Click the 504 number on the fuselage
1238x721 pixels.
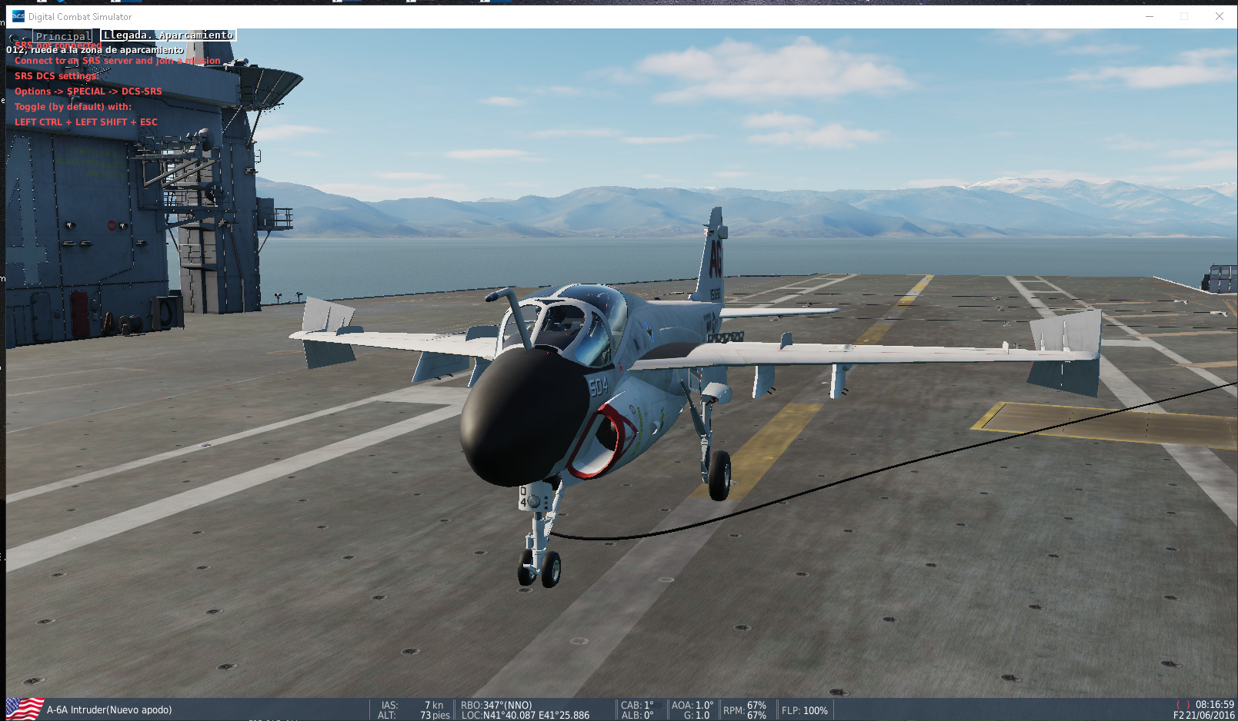pyautogui.click(x=599, y=385)
